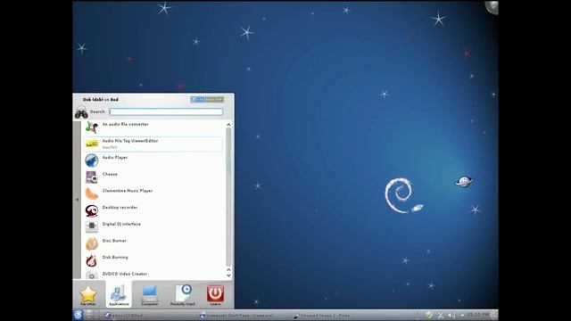Click the KDE branding button in menu header
This screenshot has width=571, height=321.
pos(207,99)
